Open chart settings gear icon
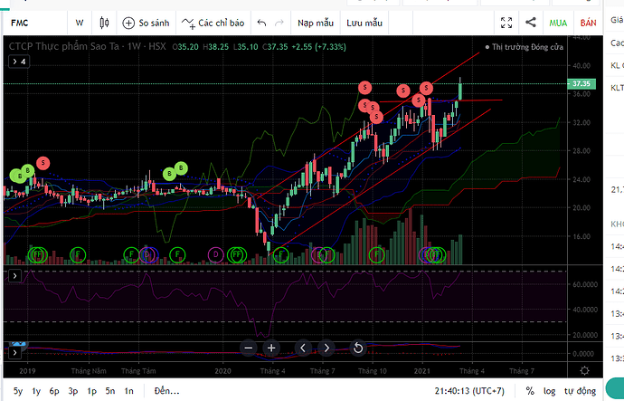This screenshot has width=624, height=401. (584, 371)
